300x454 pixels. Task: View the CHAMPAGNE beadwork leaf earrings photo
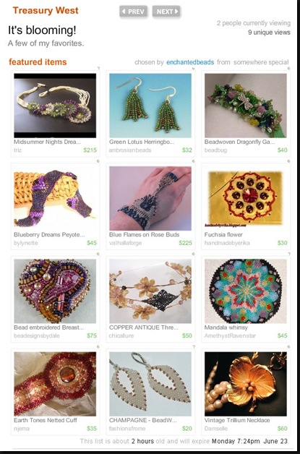(x=150, y=384)
